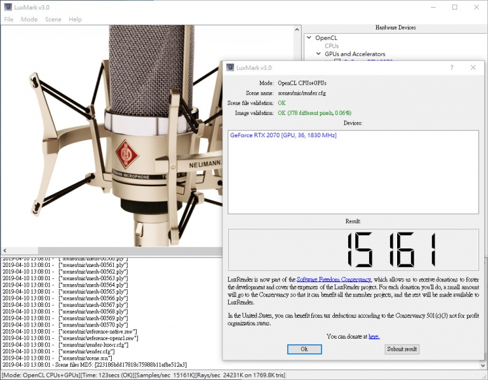Select GeForce RTX 2070 in Devices list
The height and width of the screenshot is (380, 488).
point(283,135)
